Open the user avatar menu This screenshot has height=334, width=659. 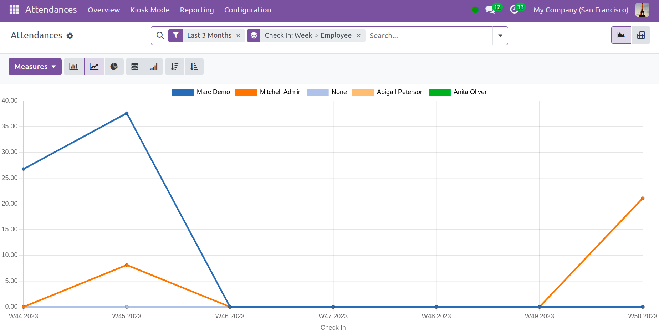[642, 10]
